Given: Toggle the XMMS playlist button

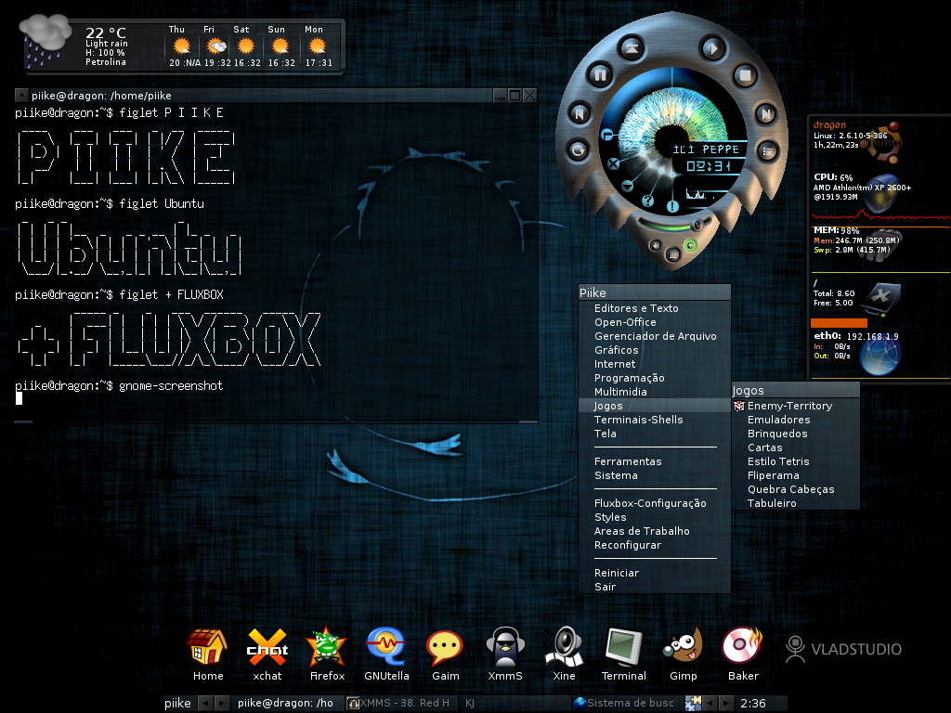Looking at the screenshot, I should coord(768,151).
